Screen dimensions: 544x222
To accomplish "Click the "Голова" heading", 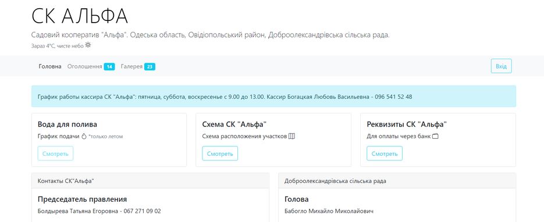I will click(x=296, y=199).
